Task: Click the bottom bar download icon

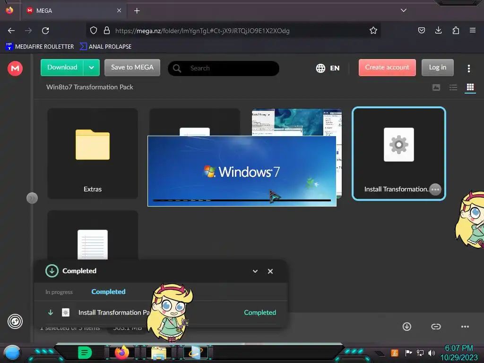Action: coord(407,327)
